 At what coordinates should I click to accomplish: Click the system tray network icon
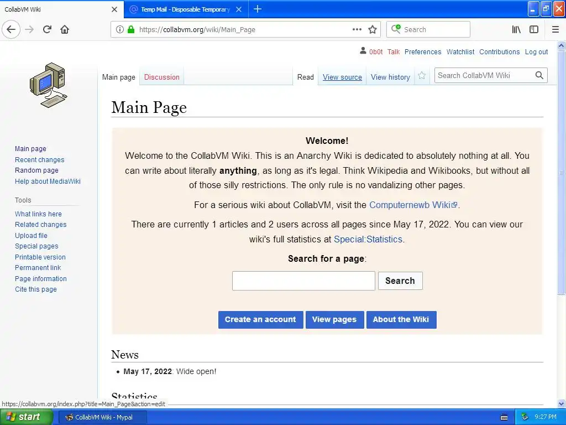tap(525, 417)
